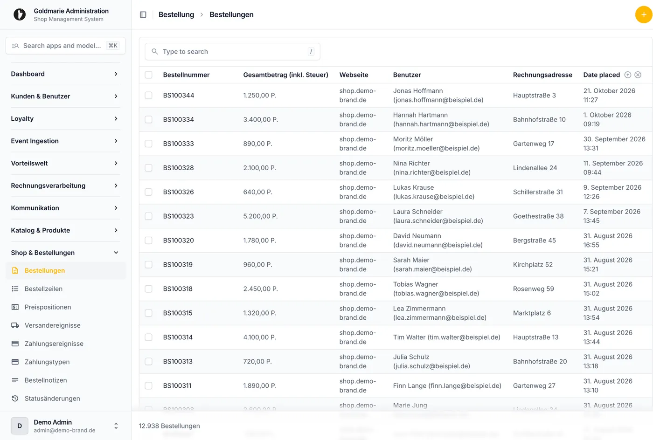
Task: Open the Statusänderungen history icon
Action: pos(15,399)
